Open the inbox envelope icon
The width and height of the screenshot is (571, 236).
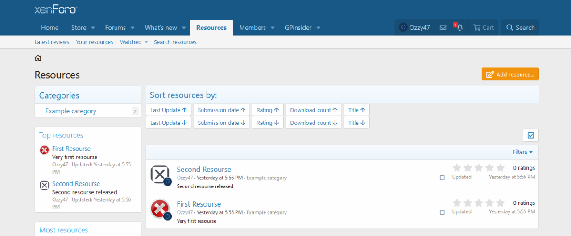pyautogui.click(x=443, y=28)
